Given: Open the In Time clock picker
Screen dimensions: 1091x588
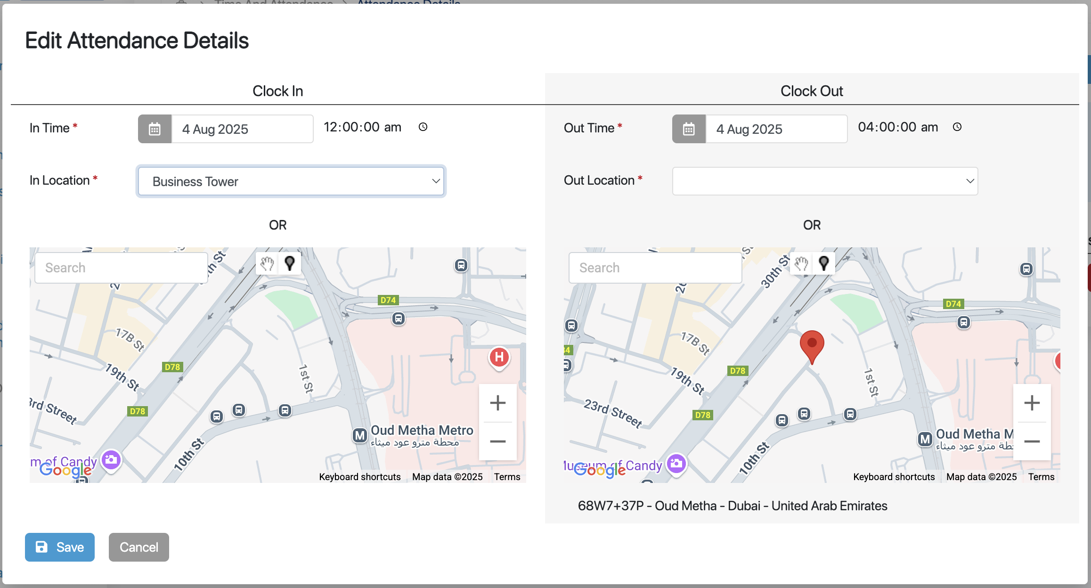Looking at the screenshot, I should (x=423, y=127).
